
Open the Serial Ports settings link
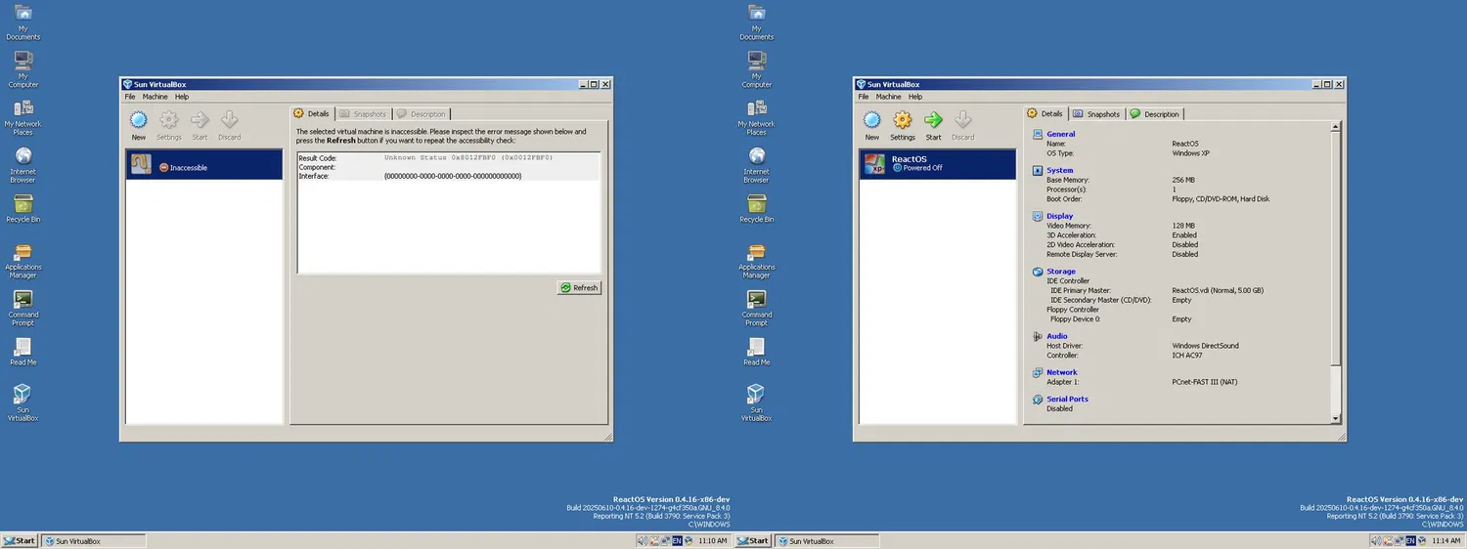tap(1067, 399)
